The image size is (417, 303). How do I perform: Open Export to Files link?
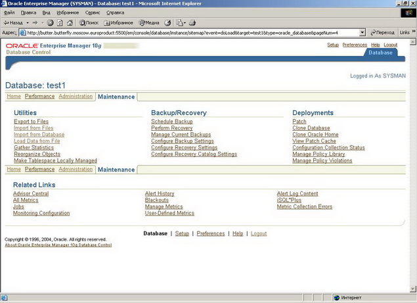31,122
